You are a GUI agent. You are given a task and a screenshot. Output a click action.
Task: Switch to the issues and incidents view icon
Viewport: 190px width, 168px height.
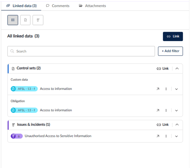38,20
